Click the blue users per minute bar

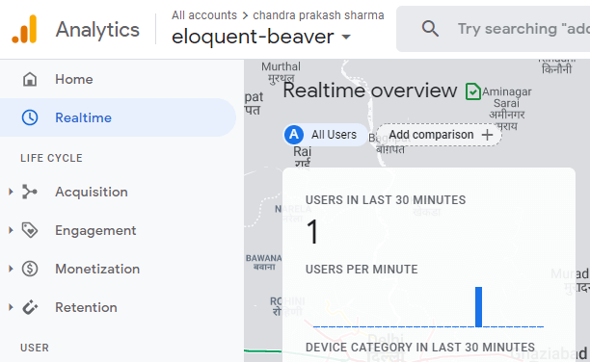(x=478, y=307)
